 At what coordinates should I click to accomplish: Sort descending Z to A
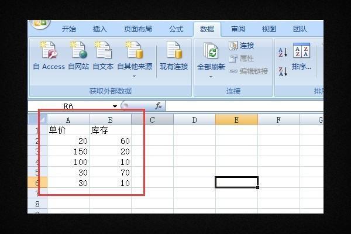(283, 71)
